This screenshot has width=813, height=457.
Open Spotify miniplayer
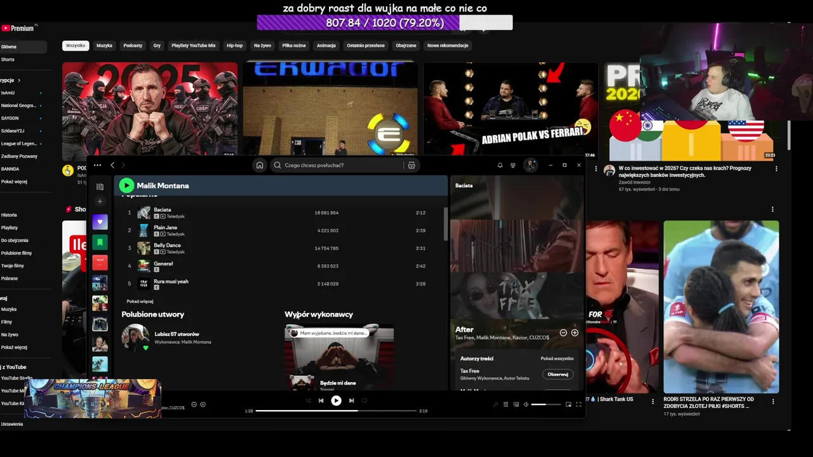[x=568, y=404]
